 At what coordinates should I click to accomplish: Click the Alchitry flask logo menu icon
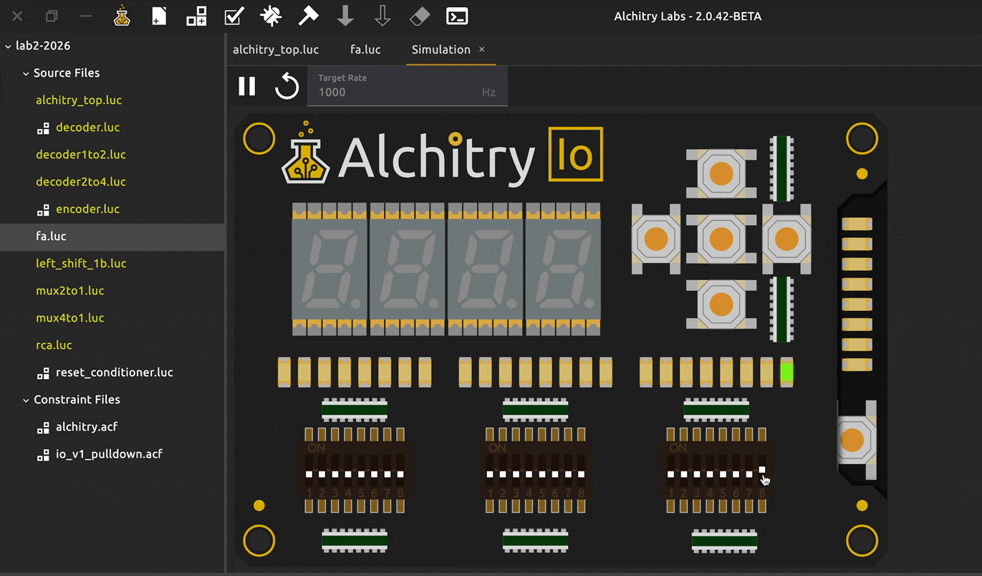(x=122, y=16)
